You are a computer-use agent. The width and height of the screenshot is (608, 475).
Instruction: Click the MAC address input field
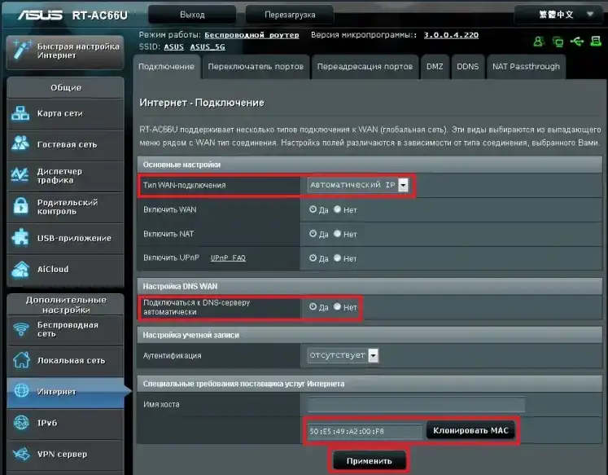(365, 431)
